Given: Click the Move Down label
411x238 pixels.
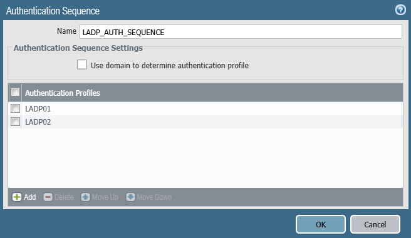Looking at the screenshot, I should tap(154, 197).
